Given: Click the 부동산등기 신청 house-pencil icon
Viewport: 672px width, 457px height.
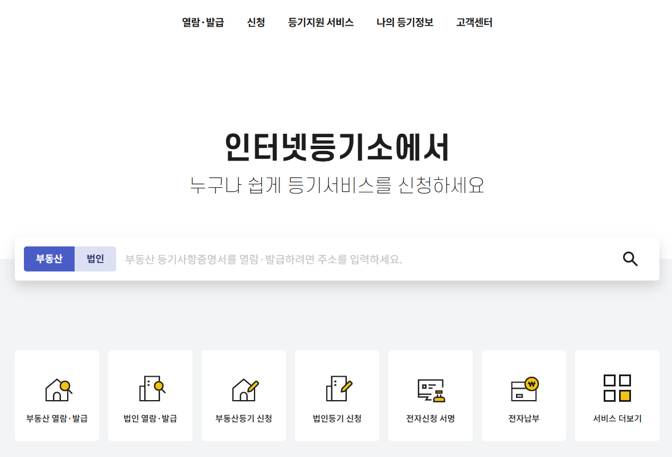Looking at the screenshot, I should [x=243, y=388].
